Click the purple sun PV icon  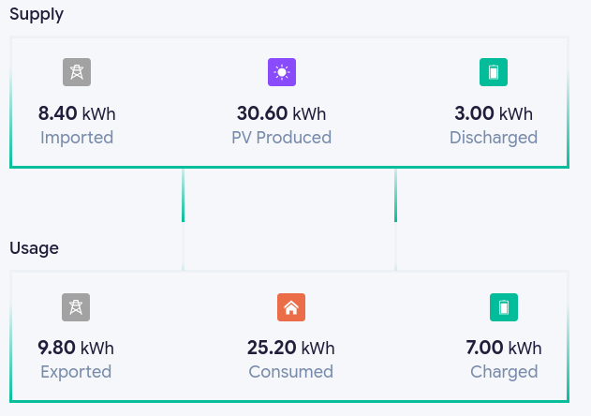[282, 72]
